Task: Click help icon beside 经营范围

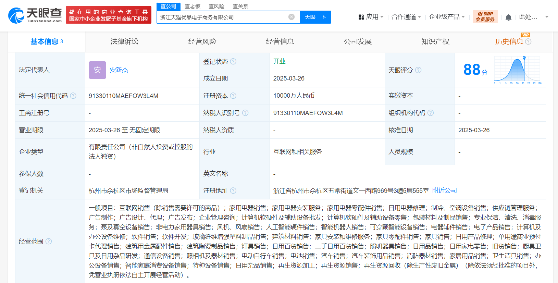Action: click(49, 242)
